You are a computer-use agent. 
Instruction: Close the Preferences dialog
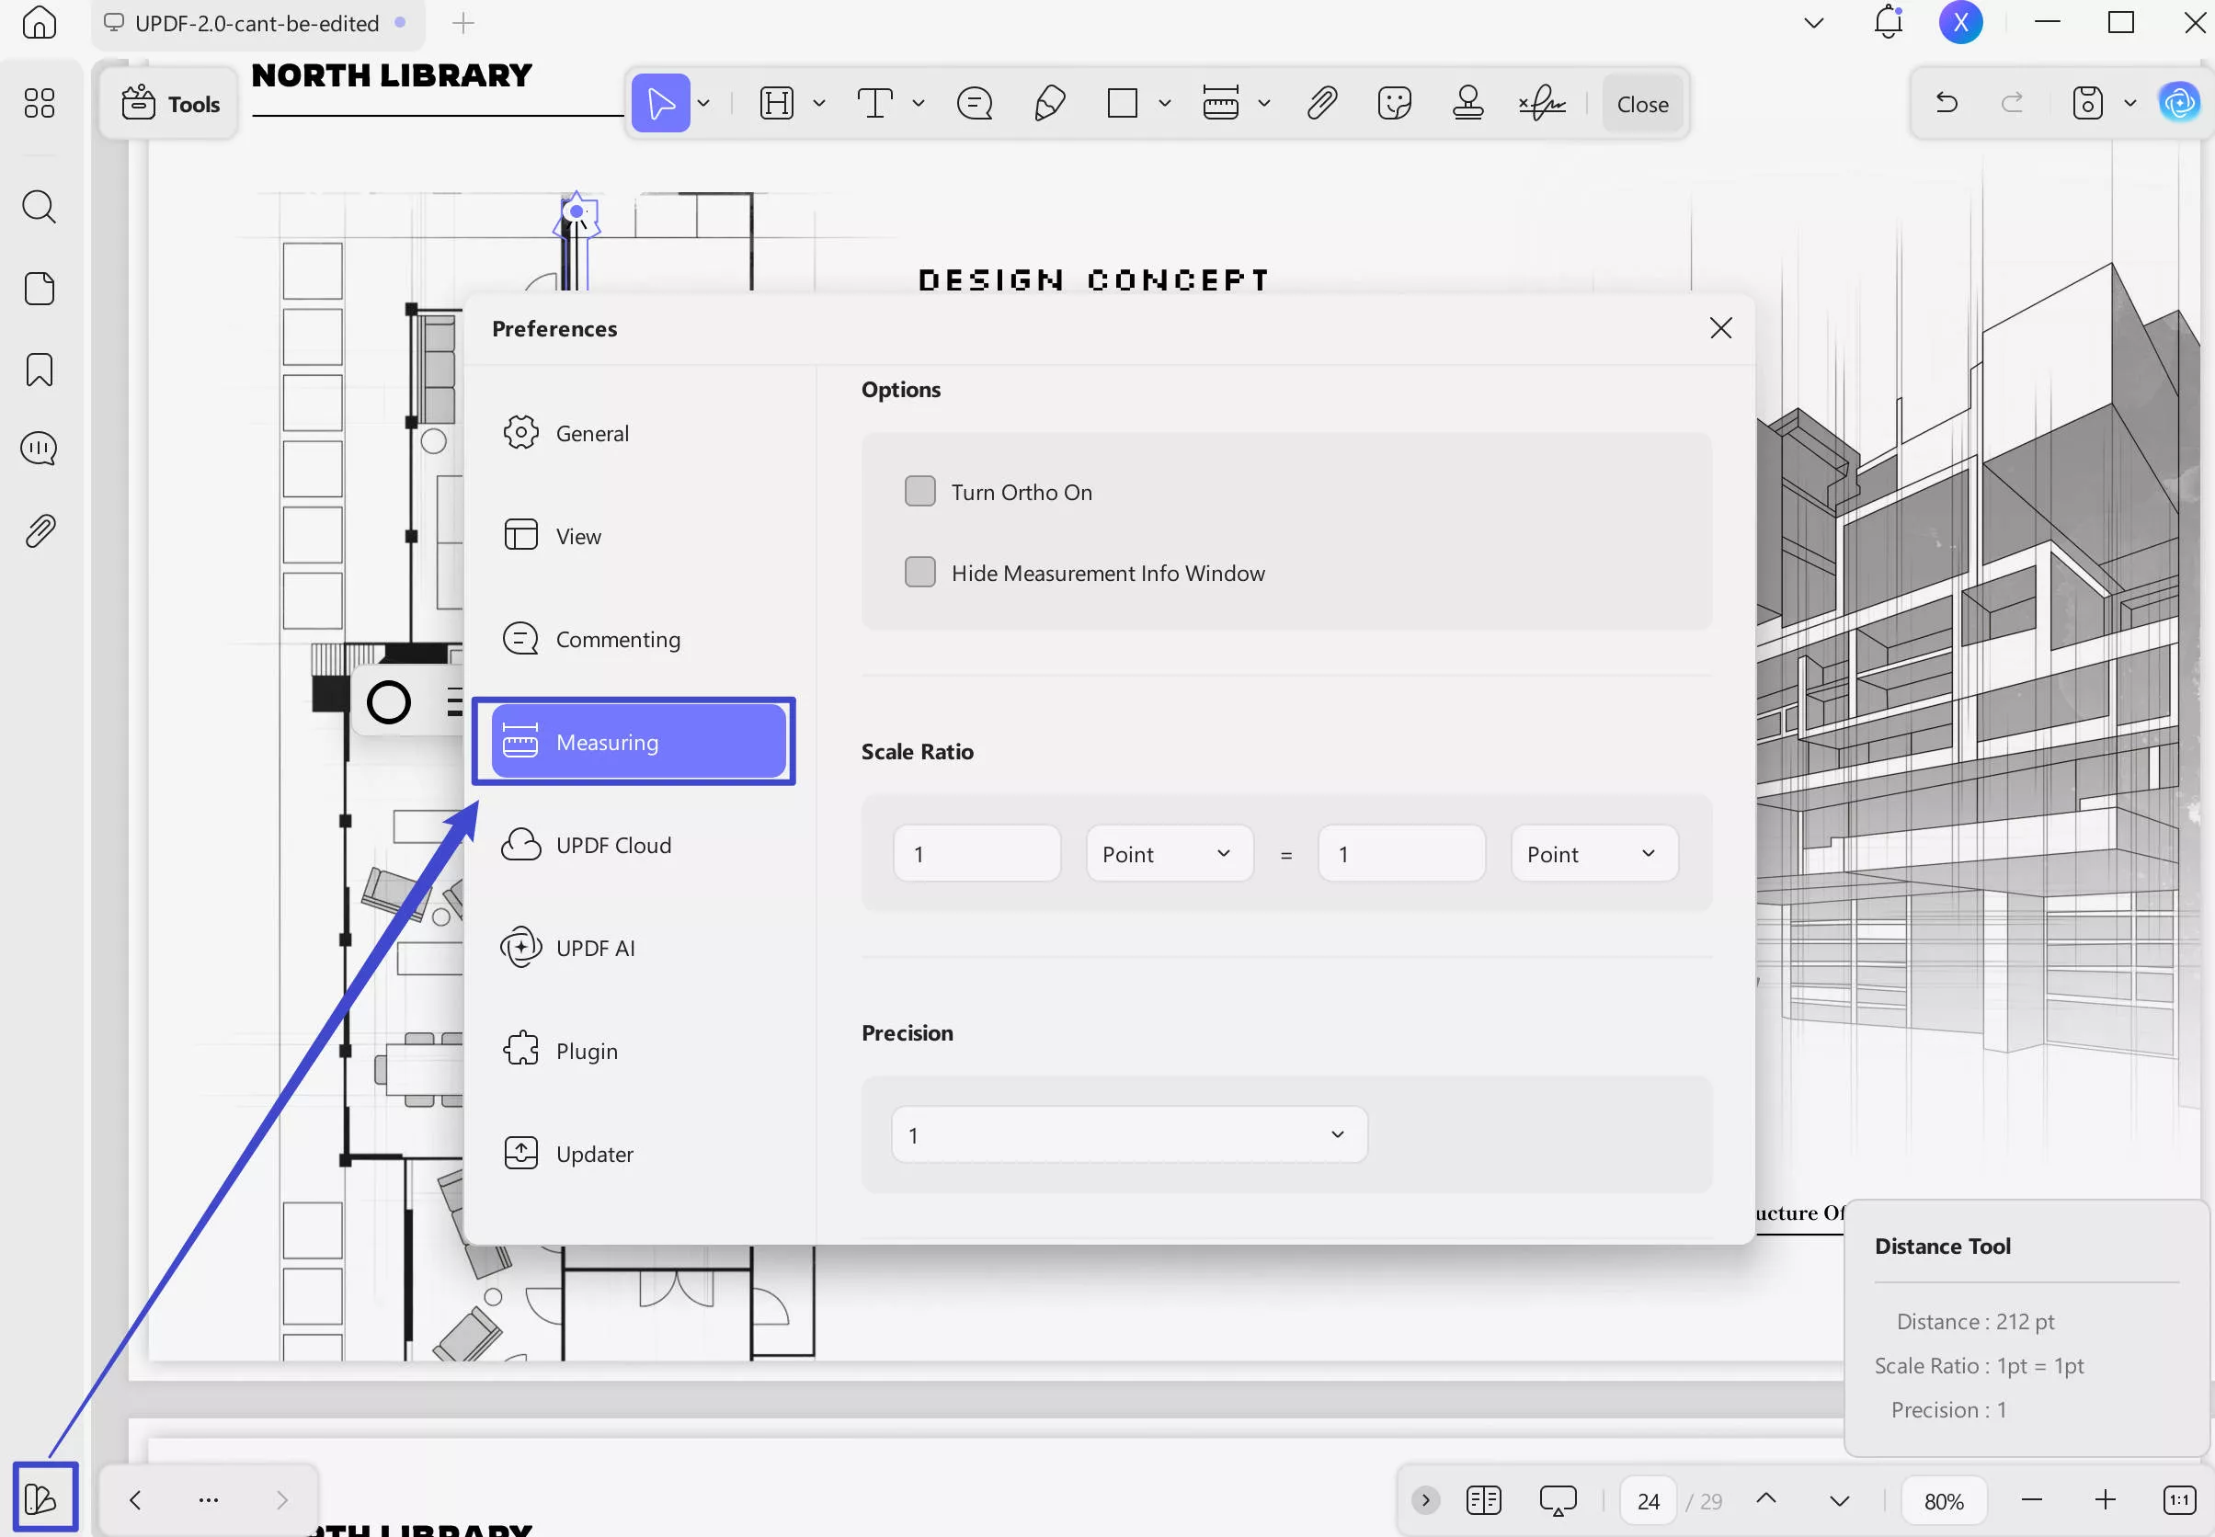pos(1720,328)
